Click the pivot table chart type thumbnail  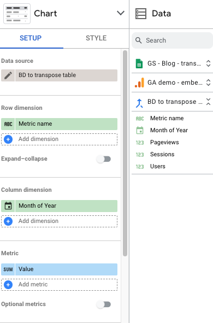click(x=17, y=14)
